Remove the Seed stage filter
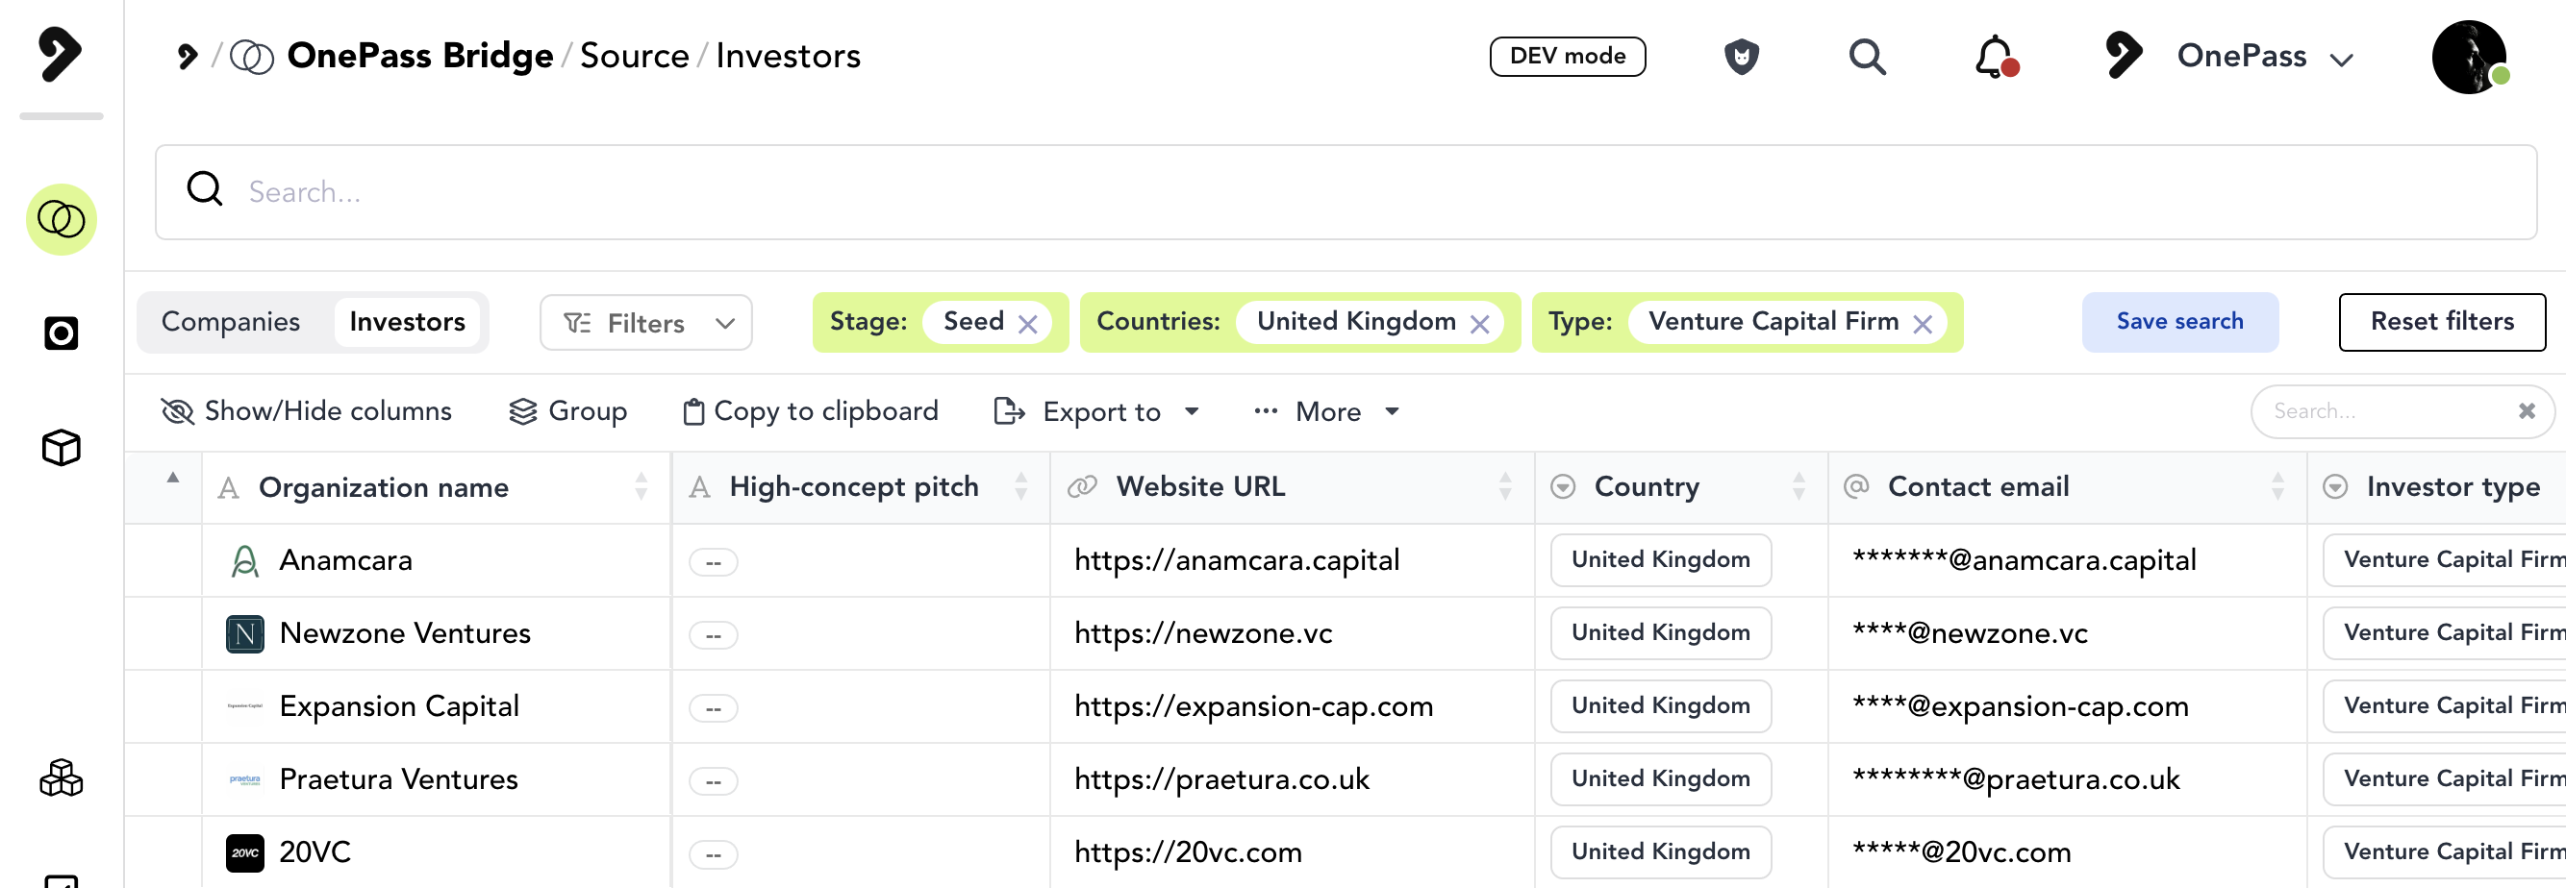Screen dimensions: 2566x888 click(1028, 324)
